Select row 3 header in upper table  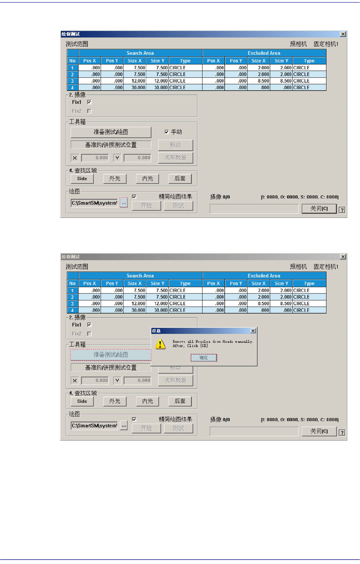[x=73, y=81]
